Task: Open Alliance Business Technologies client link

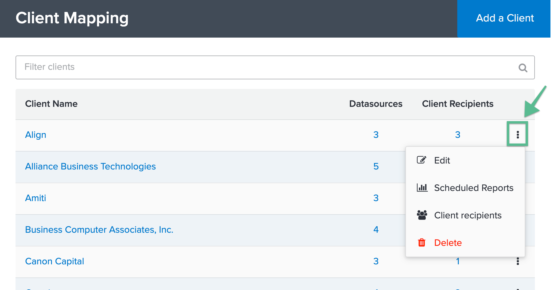Action: click(x=90, y=166)
